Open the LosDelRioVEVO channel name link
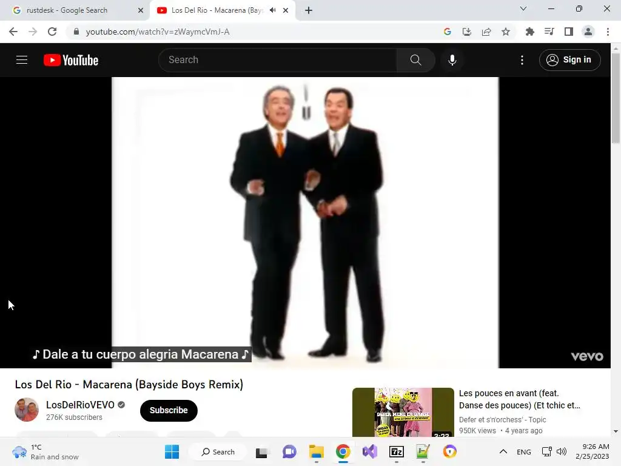Viewport: 621px width, 466px height. [80, 405]
